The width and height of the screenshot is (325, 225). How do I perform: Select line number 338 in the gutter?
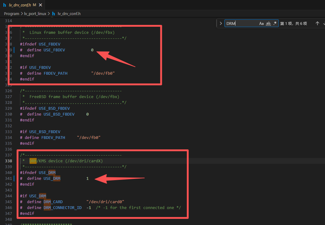pyautogui.click(x=9, y=161)
